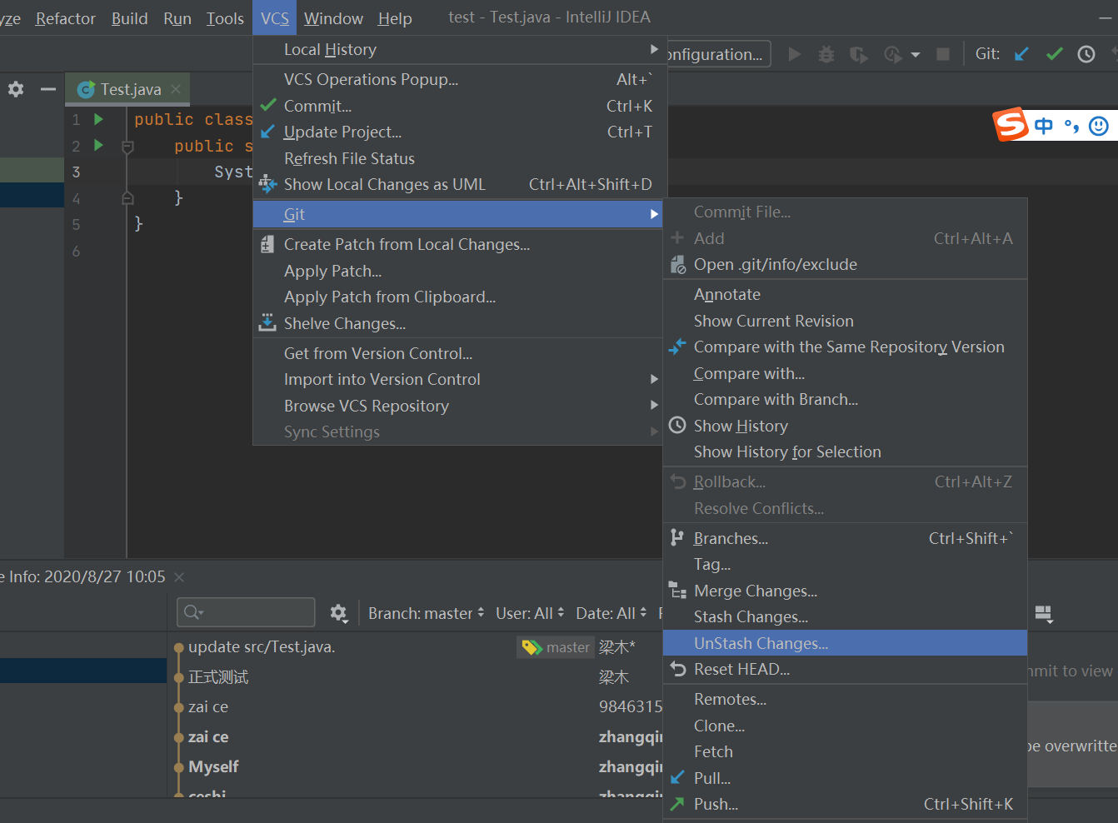The image size is (1118, 823).
Task: Click the log search field
Action: click(x=246, y=612)
